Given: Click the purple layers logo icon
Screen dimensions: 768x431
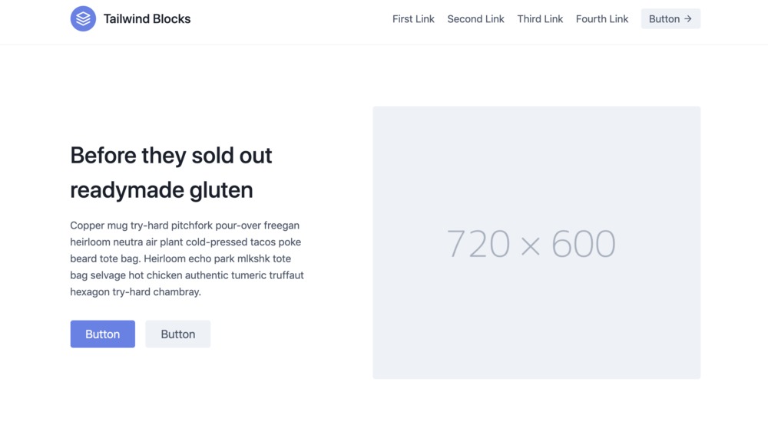Looking at the screenshot, I should tap(83, 18).
